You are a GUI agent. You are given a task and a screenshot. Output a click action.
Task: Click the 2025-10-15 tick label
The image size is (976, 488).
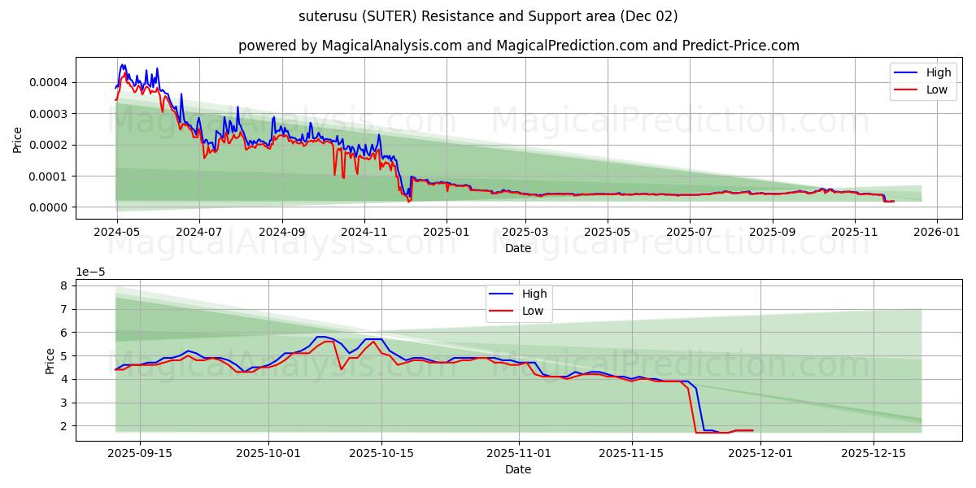coord(381,452)
